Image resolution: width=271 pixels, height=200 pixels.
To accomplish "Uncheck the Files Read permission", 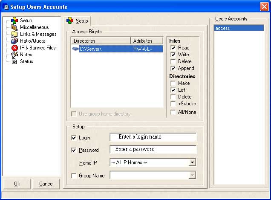I will (173, 48).
